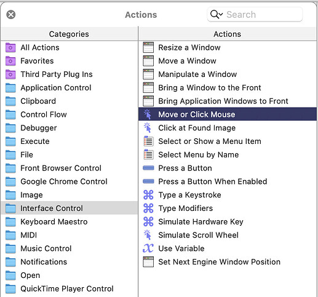Click the Simulate Hardware Key command icon
The image size is (318, 297).
point(148,221)
